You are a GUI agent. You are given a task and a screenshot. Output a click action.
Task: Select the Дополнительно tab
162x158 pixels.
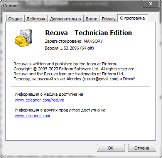66,19
